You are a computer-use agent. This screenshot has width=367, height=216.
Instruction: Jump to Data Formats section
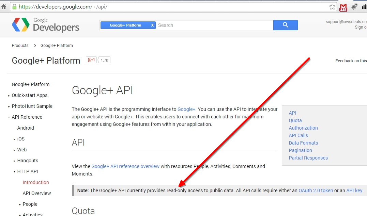click(303, 143)
